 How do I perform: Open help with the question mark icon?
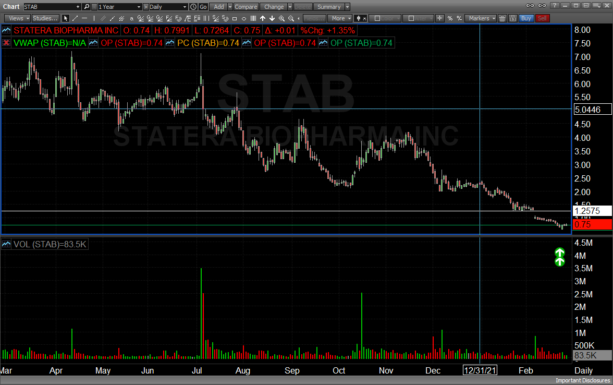pos(555,5)
